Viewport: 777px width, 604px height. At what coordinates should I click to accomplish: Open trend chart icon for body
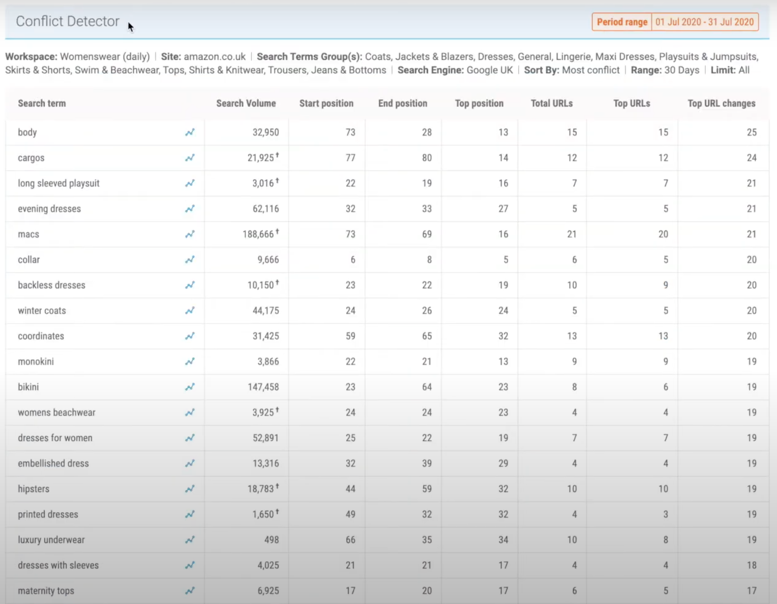click(190, 132)
